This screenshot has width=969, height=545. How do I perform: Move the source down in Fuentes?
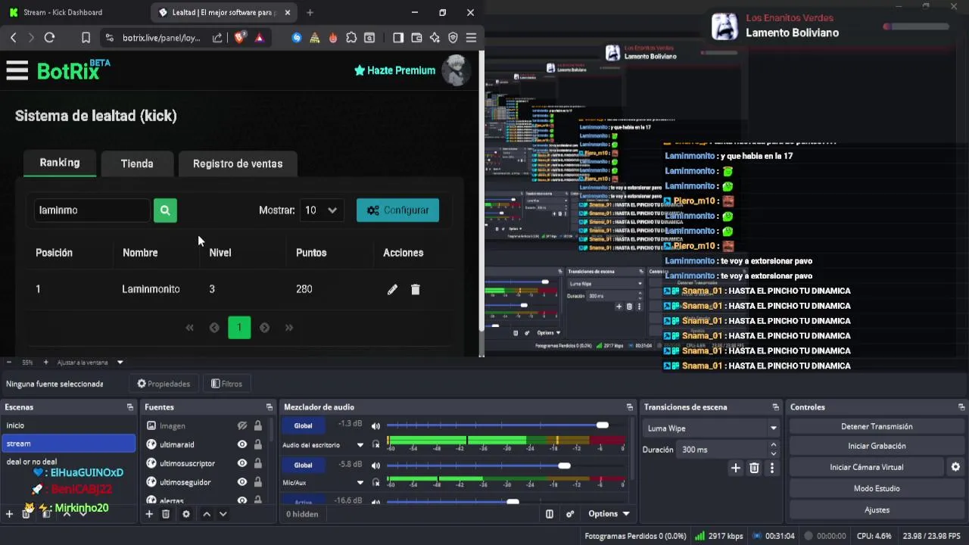click(223, 514)
